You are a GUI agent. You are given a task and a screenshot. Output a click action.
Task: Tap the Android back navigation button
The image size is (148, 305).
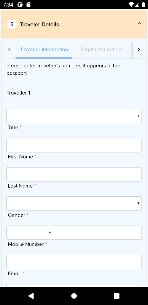(x=31, y=296)
